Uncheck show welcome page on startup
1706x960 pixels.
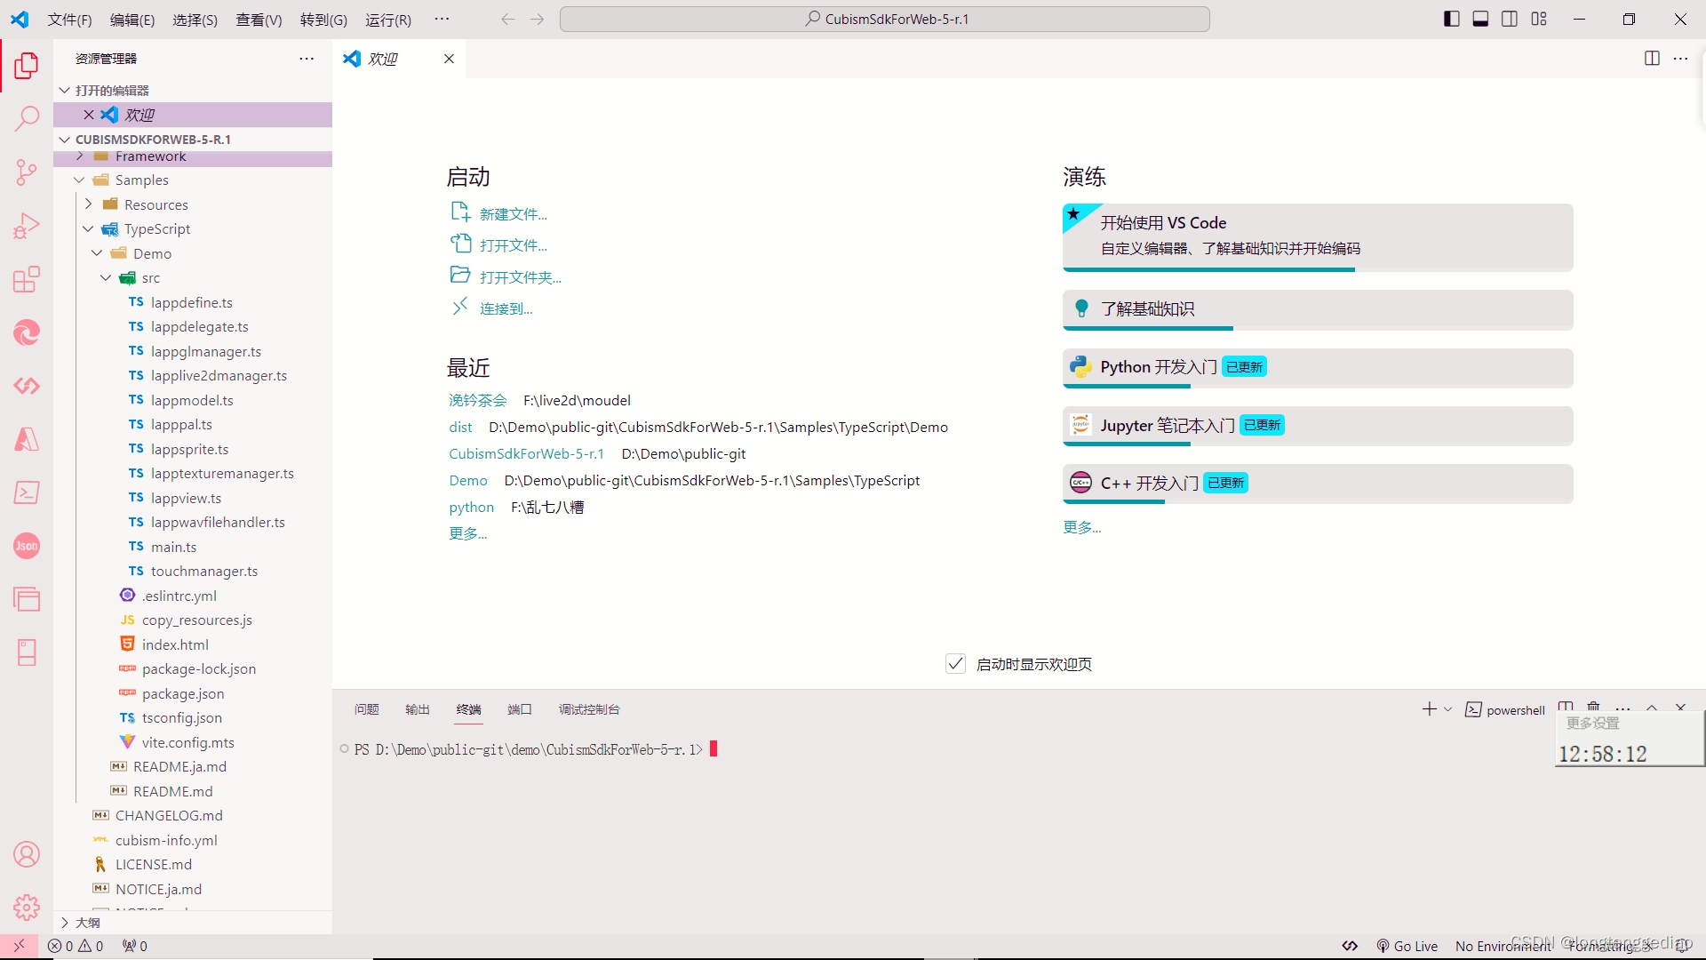(x=955, y=664)
